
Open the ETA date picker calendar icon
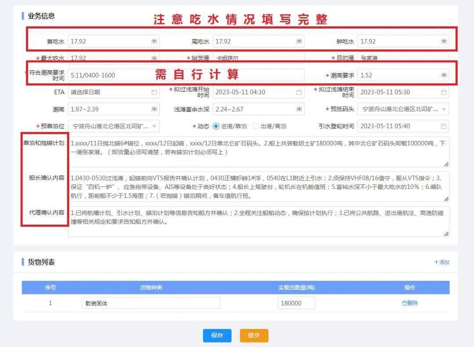click(154, 92)
